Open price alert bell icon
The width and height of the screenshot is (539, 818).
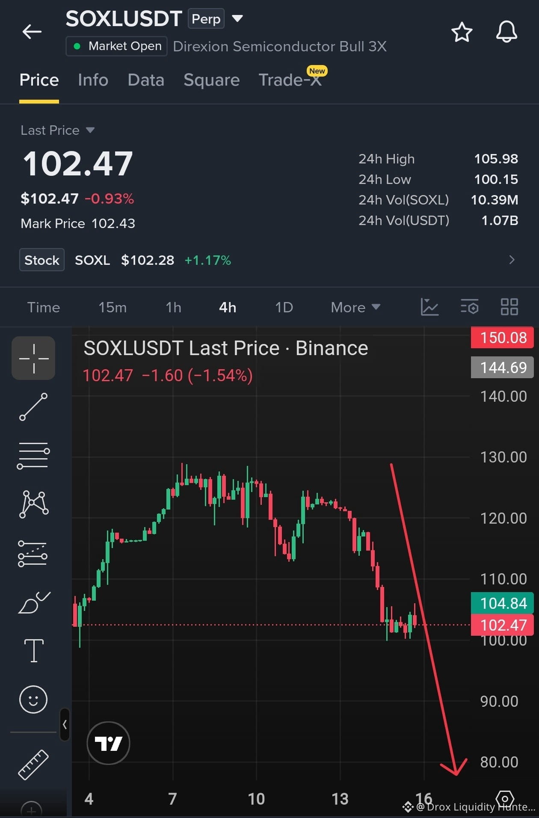coord(506,32)
